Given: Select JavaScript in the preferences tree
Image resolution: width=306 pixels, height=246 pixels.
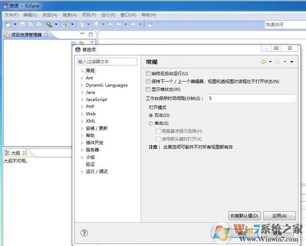Looking at the screenshot, I should (96, 99).
